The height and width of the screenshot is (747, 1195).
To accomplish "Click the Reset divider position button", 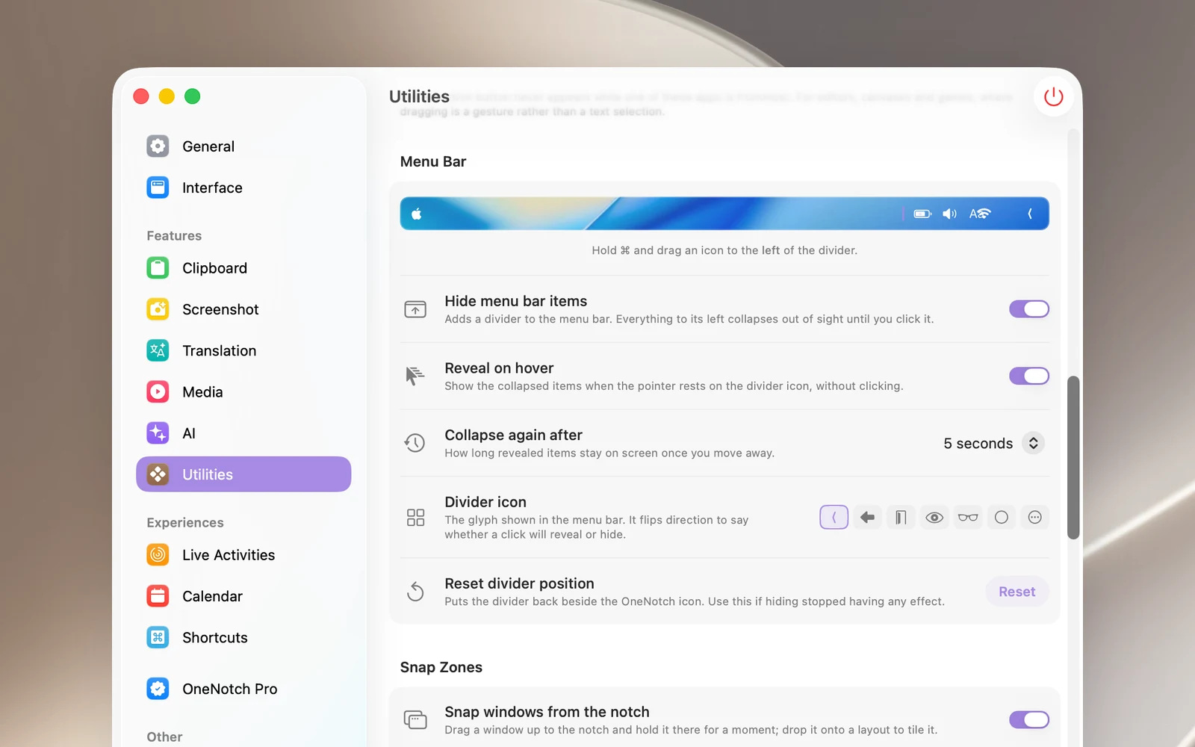I will pyautogui.click(x=1017, y=592).
